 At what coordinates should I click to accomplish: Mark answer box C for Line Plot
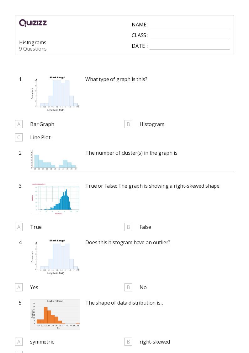pyautogui.click(x=19, y=137)
